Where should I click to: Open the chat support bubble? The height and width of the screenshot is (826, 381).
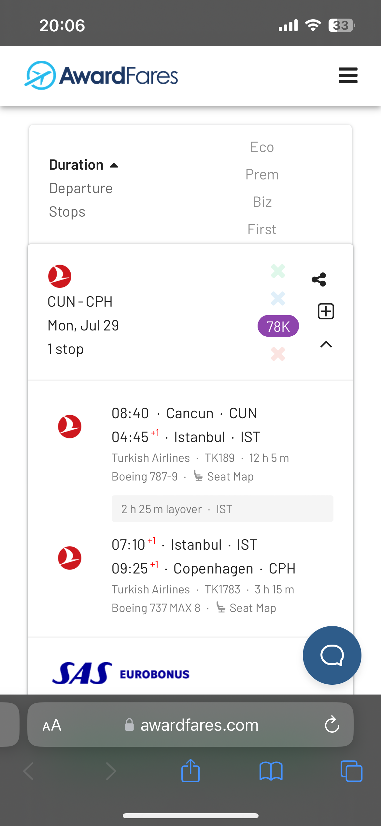coord(332,655)
